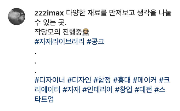Open the #메이커 hashtag
Screen dimensions: 180x111
[x=145, y=80]
